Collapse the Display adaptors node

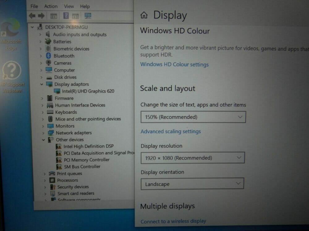tap(42, 84)
